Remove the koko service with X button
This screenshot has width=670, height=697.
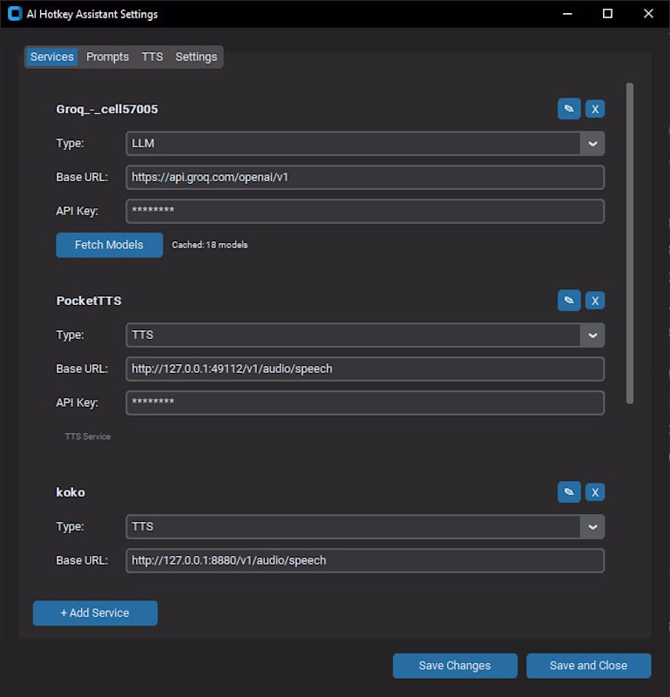[595, 492]
